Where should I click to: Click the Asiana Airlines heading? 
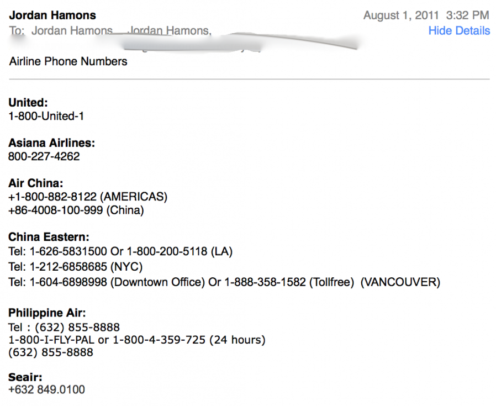[x=52, y=143]
